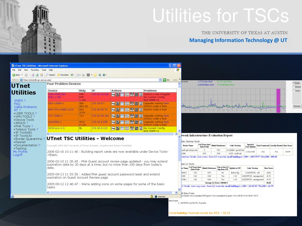Click the TEL icon for MAI-ITS-c4500-1214
The width and height of the screenshot is (302, 226).
tap(118, 110)
